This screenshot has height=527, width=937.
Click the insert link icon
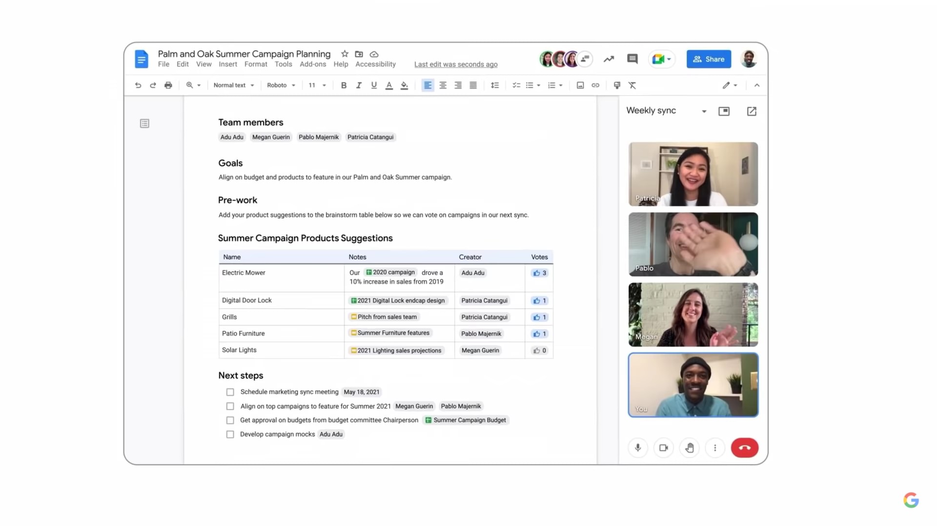[x=595, y=85]
